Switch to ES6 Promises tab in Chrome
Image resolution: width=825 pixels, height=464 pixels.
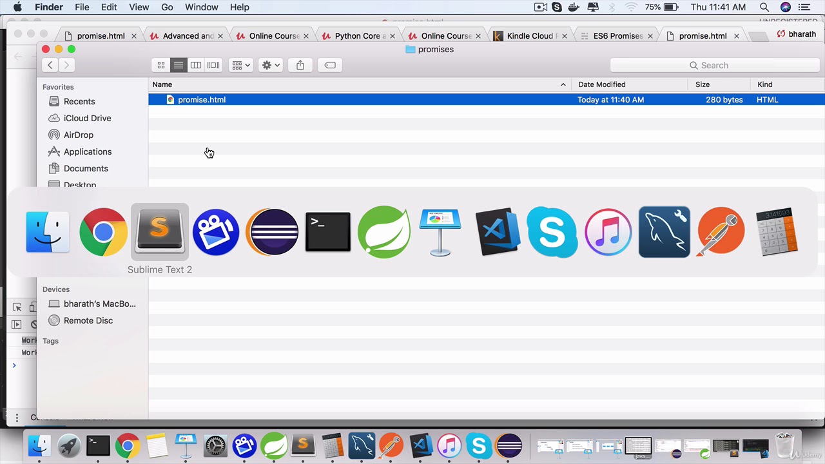(617, 36)
